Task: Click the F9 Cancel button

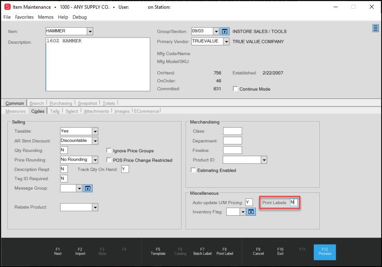Action: point(258,252)
